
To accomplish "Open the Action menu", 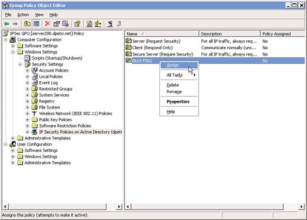I will point(23,15).
